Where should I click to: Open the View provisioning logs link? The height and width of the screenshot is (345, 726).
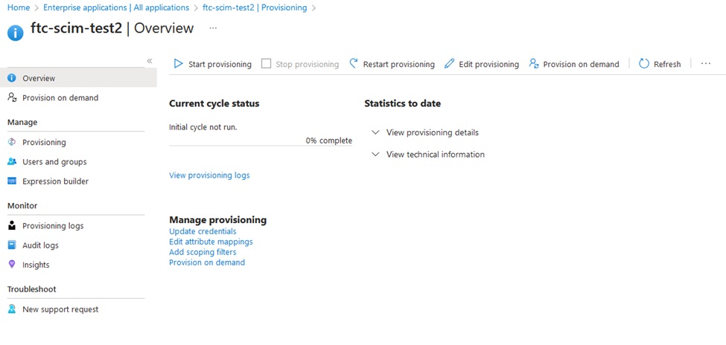(209, 175)
